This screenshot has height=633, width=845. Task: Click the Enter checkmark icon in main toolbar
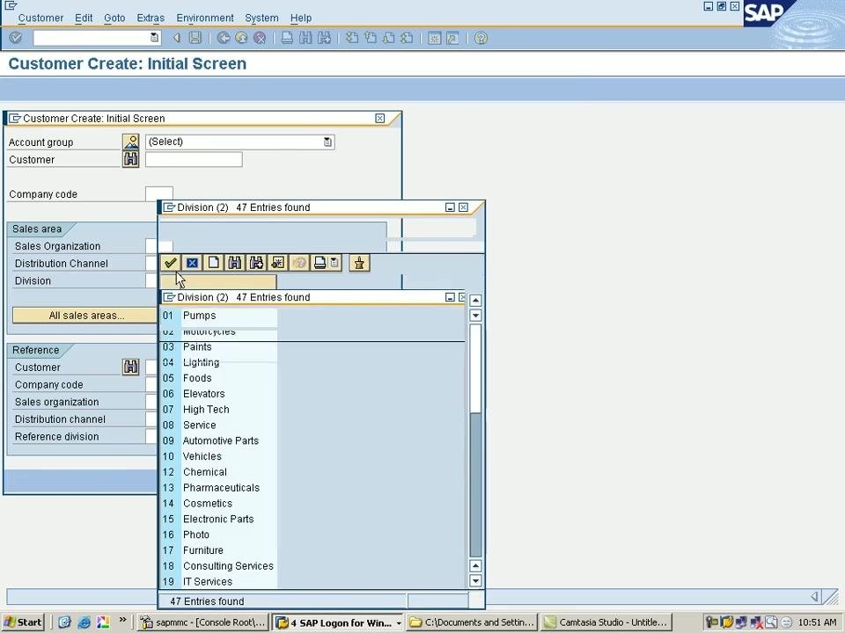click(16, 38)
